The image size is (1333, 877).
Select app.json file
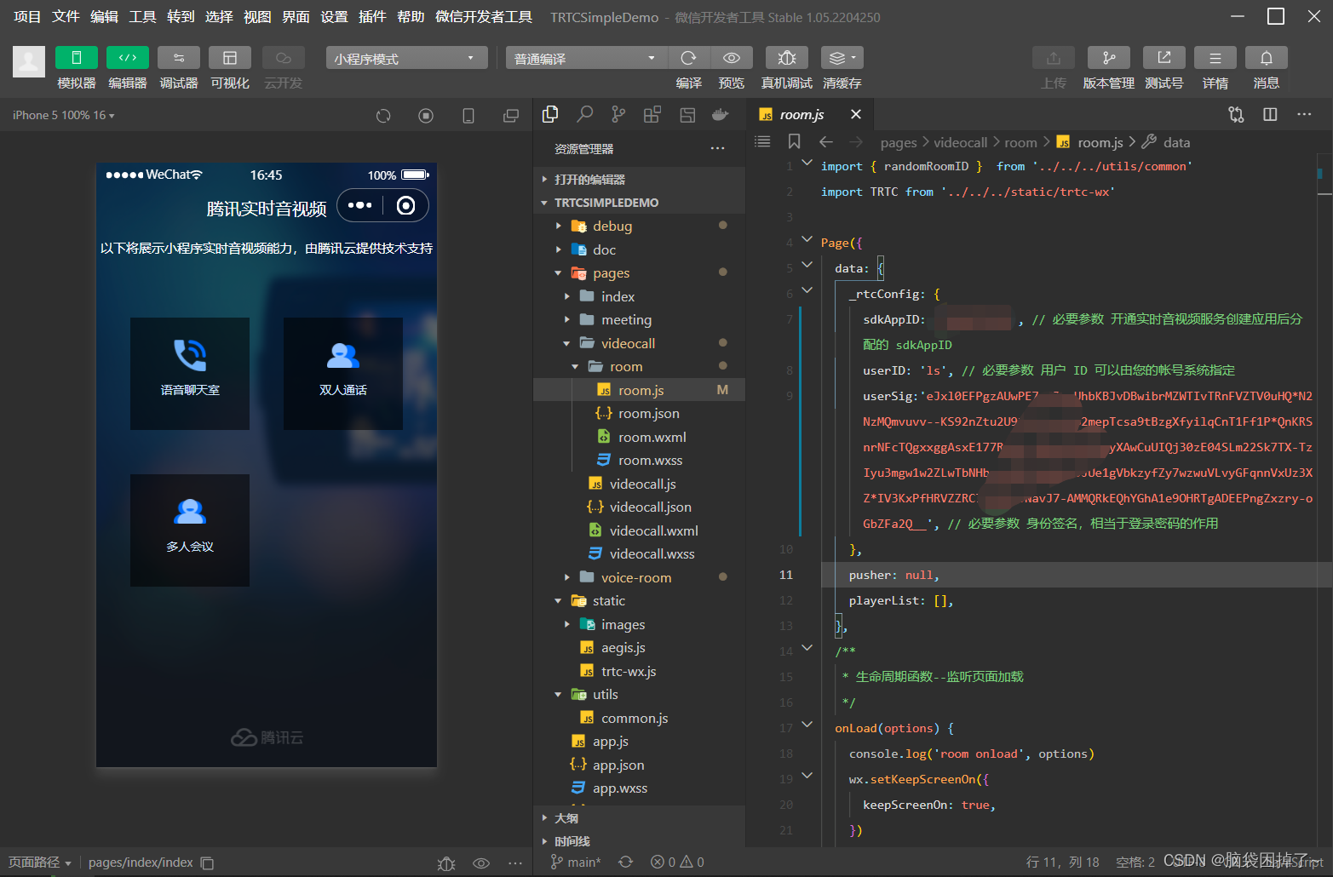pyautogui.click(x=639, y=765)
